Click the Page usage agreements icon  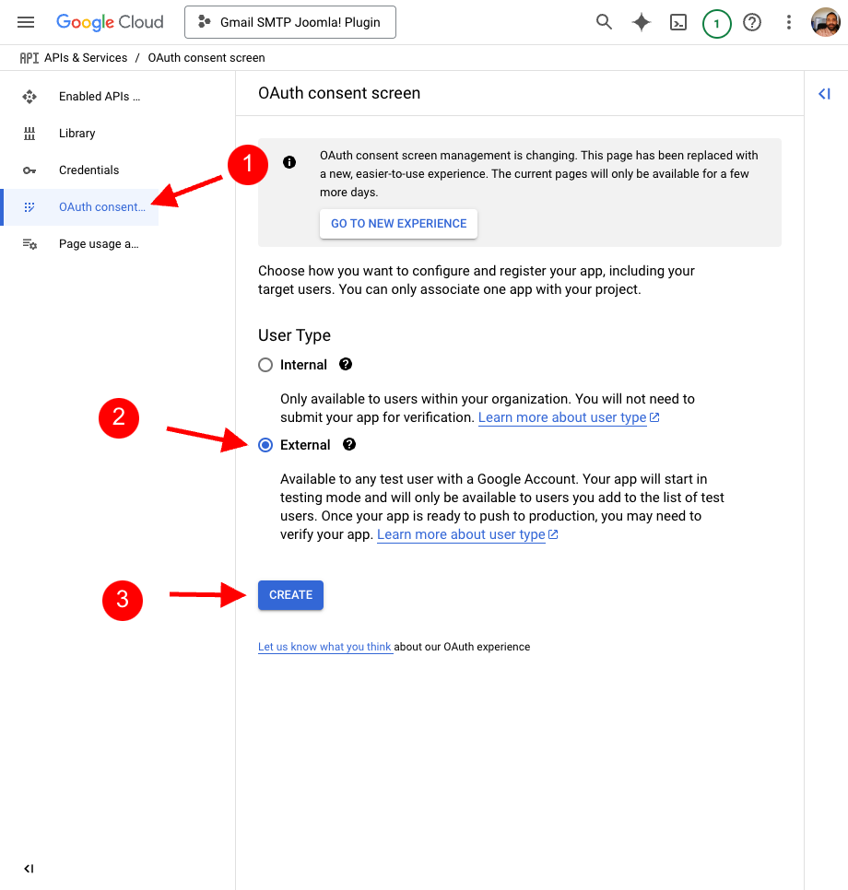pyautogui.click(x=29, y=244)
